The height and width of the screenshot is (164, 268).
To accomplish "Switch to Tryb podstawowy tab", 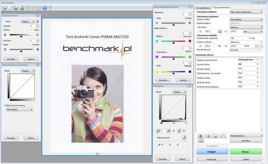I will 203,8.
